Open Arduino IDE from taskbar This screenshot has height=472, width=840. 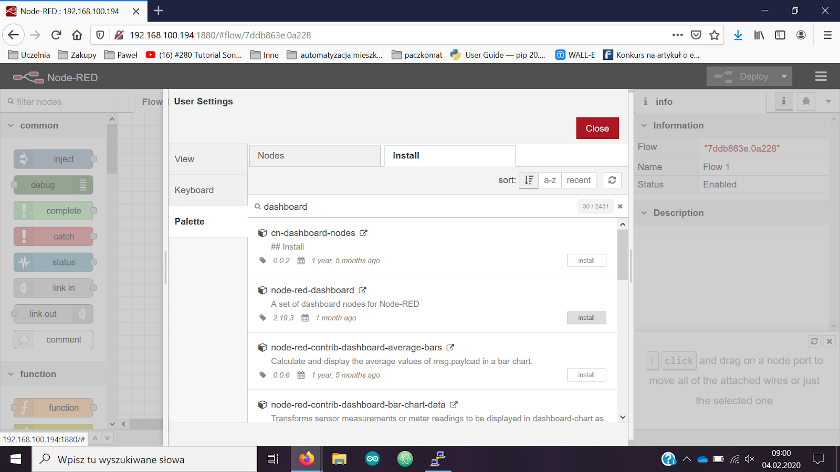pos(372,459)
